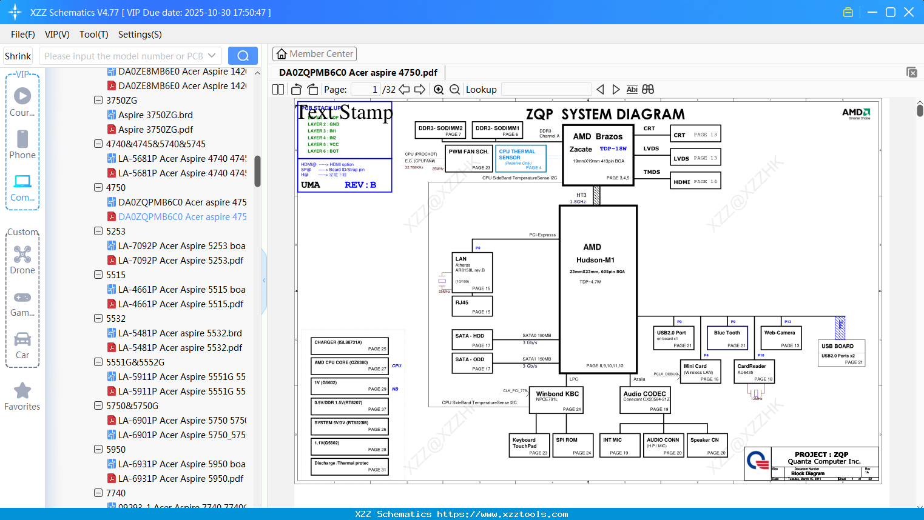Image resolution: width=924 pixels, height=520 pixels.
Task: Open Aspire 3750ZG.brd board file
Action: coord(155,115)
